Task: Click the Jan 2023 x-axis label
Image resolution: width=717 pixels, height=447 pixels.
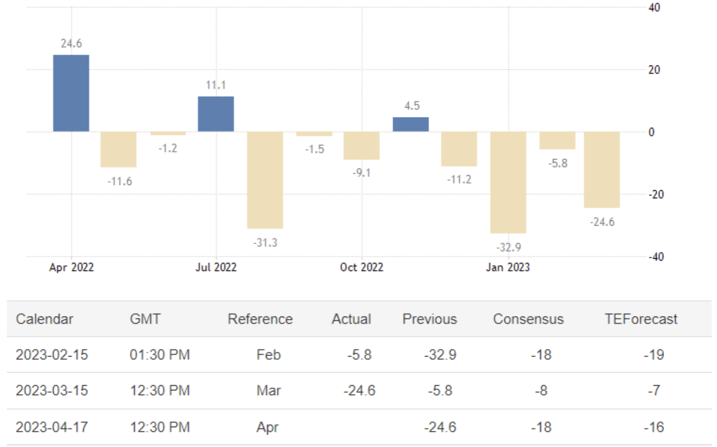Action: [508, 268]
